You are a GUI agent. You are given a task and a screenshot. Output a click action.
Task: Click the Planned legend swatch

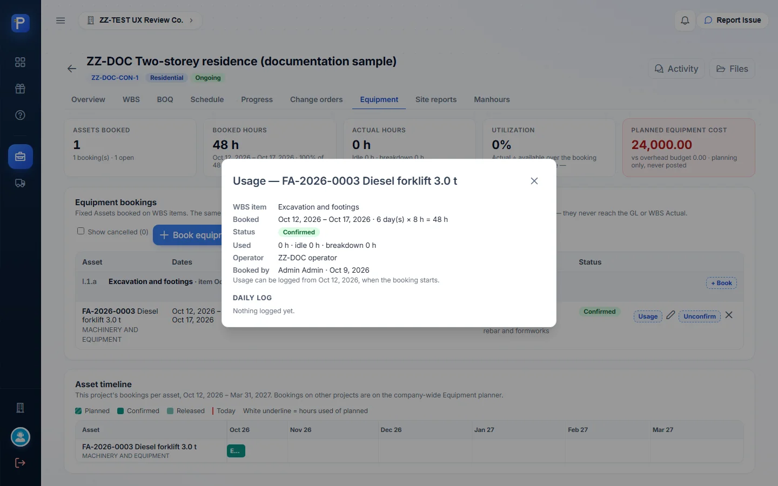click(x=79, y=411)
